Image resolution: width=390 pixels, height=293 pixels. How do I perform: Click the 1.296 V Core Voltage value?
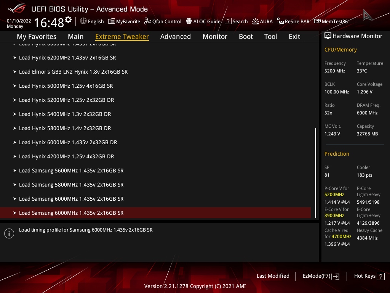(x=364, y=92)
